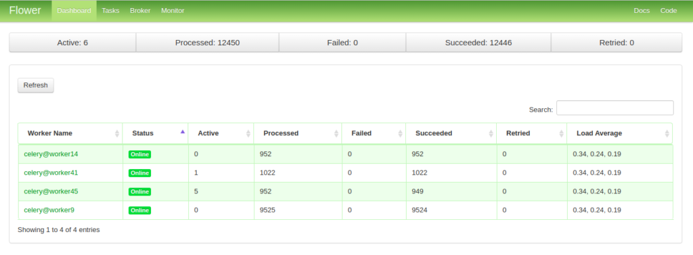Click the Refresh button
Viewport: 693px width, 255px height.
(x=36, y=85)
